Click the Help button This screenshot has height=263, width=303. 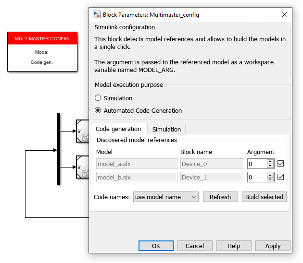point(234,246)
